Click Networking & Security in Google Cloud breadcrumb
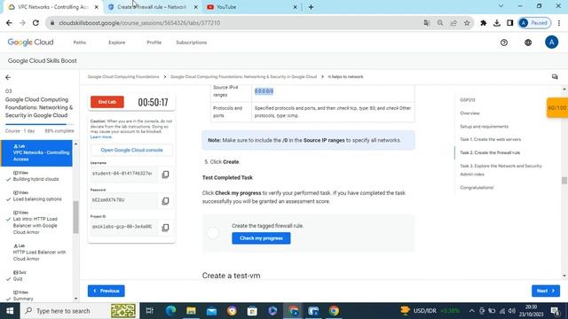568x319 pixels. pyautogui.click(x=243, y=77)
